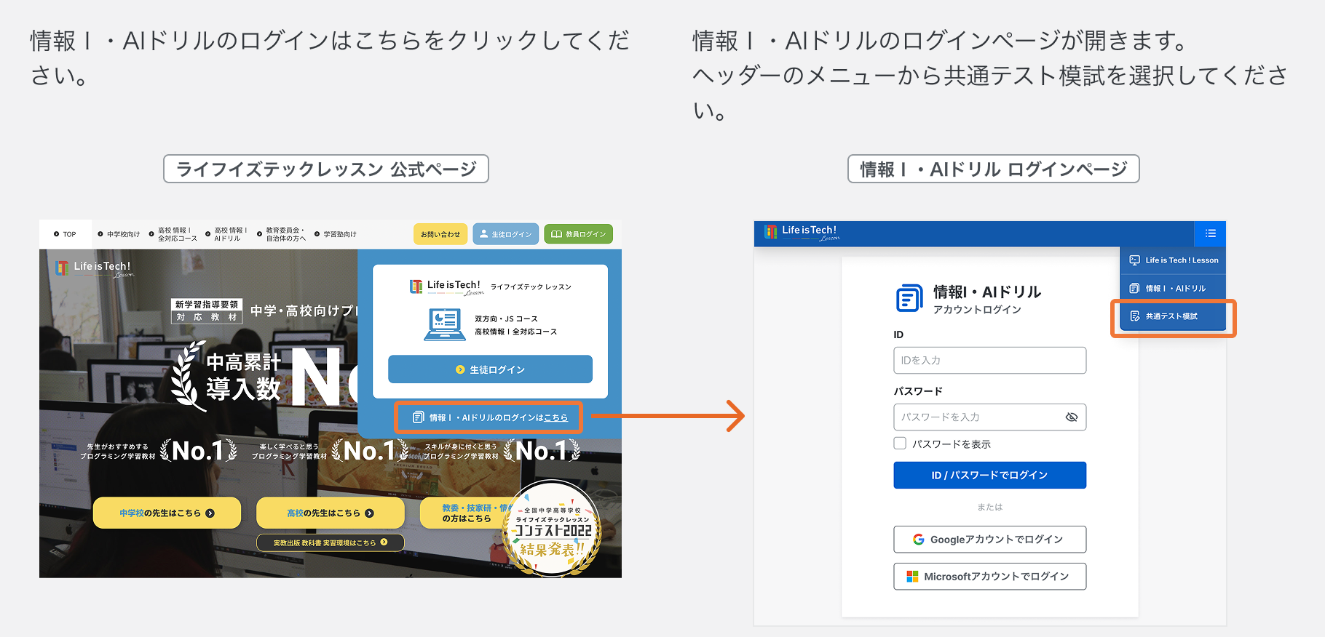This screenshot has height=637, width=1325.
Task: Click 教委・技家研 の方はこちら button
Action: coord(466,513)
